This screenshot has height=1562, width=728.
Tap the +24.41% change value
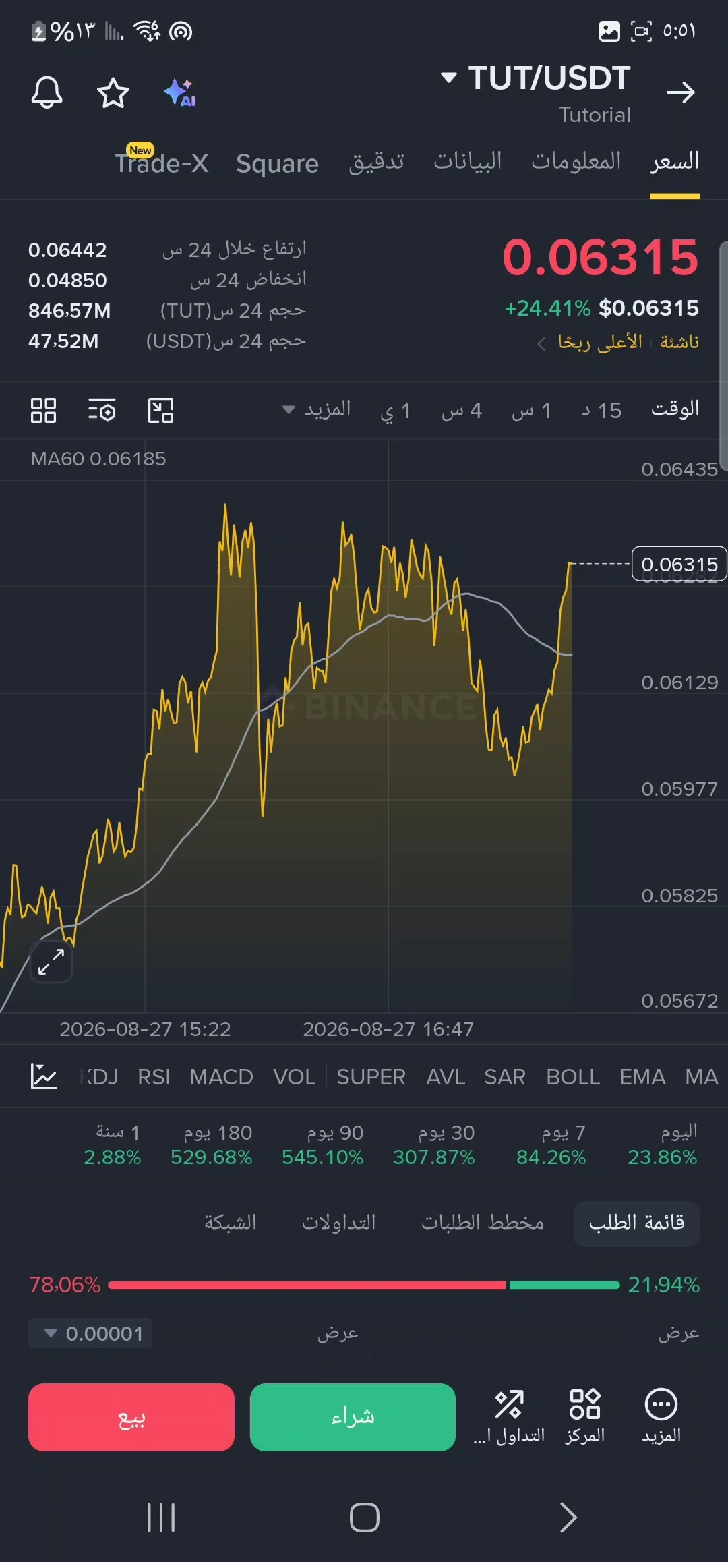coord(547,308)
